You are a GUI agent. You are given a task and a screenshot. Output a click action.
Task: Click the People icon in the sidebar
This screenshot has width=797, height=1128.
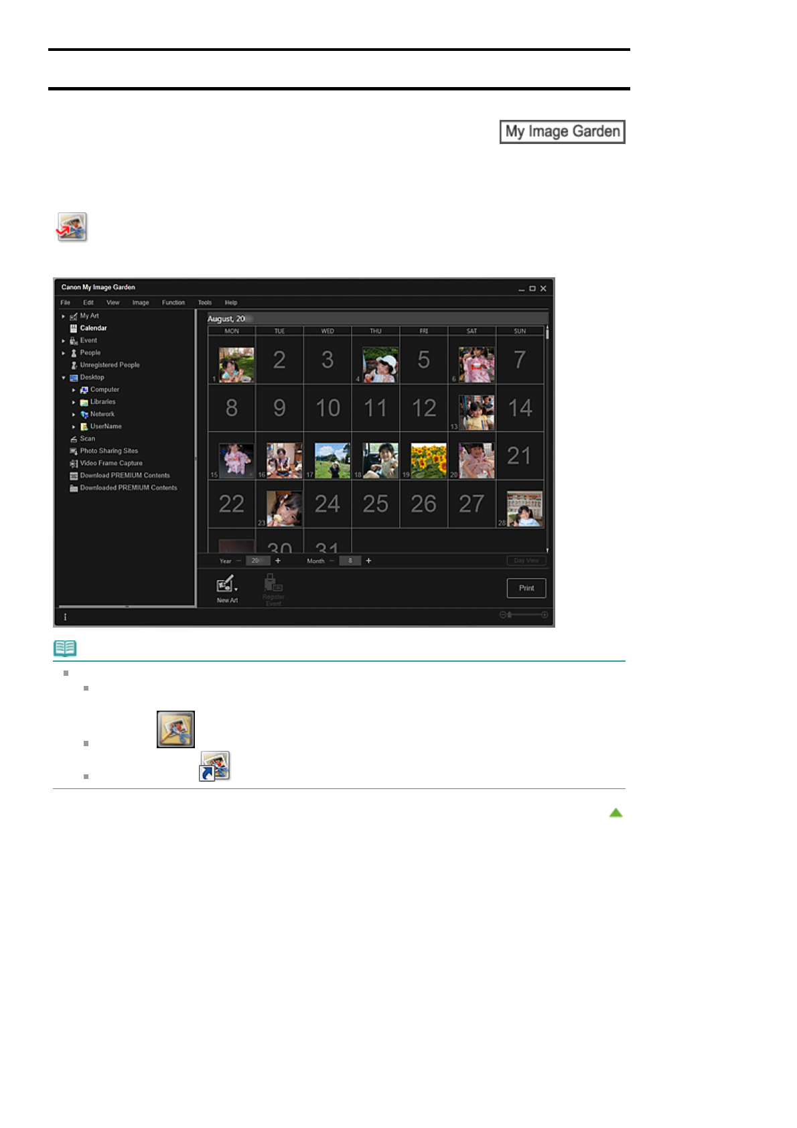(74, 353)
